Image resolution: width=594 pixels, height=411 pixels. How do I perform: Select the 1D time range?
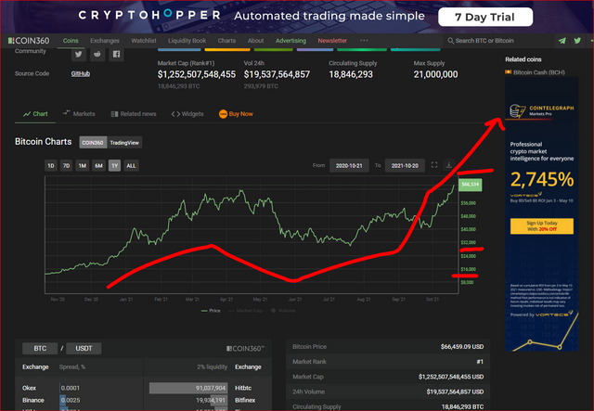[51, 165]
